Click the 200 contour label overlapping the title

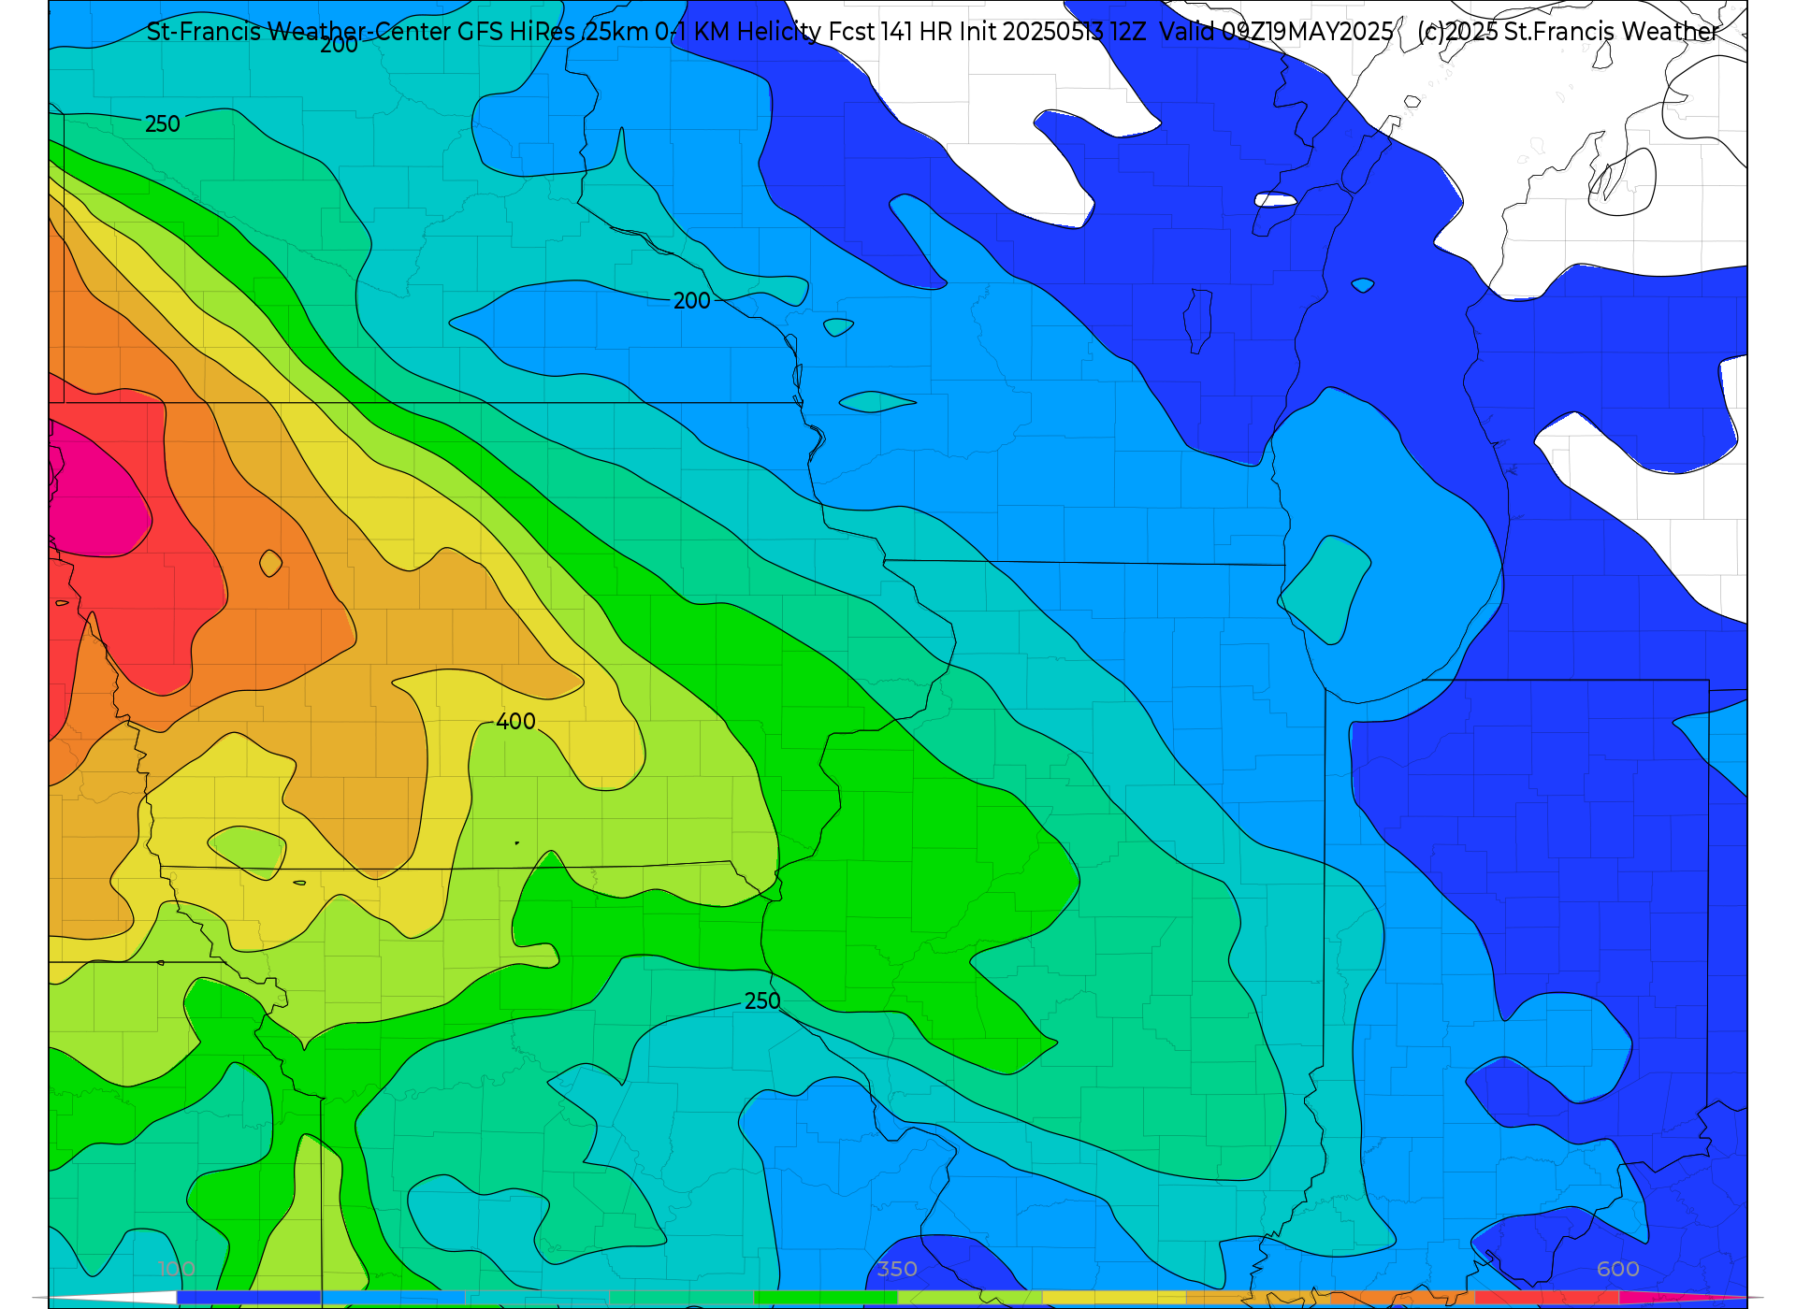(339, 45)
